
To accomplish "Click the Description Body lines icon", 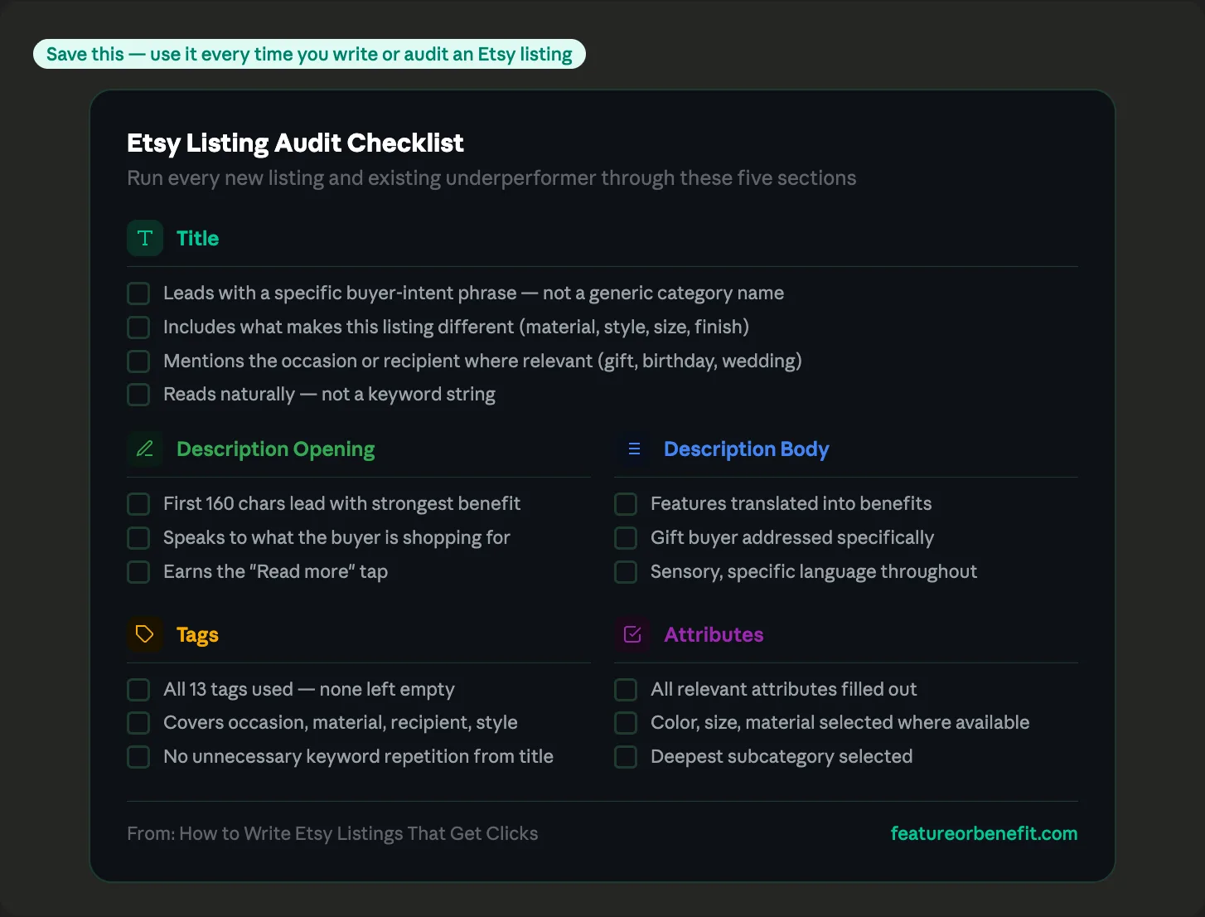I will [633, 449].
